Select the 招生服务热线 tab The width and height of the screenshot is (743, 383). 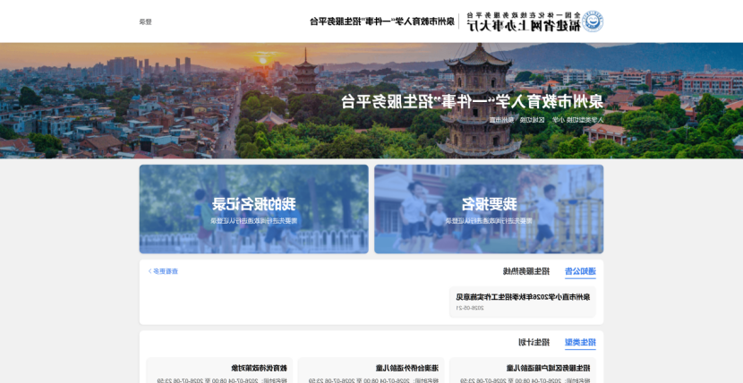click(x=526, y=271)
